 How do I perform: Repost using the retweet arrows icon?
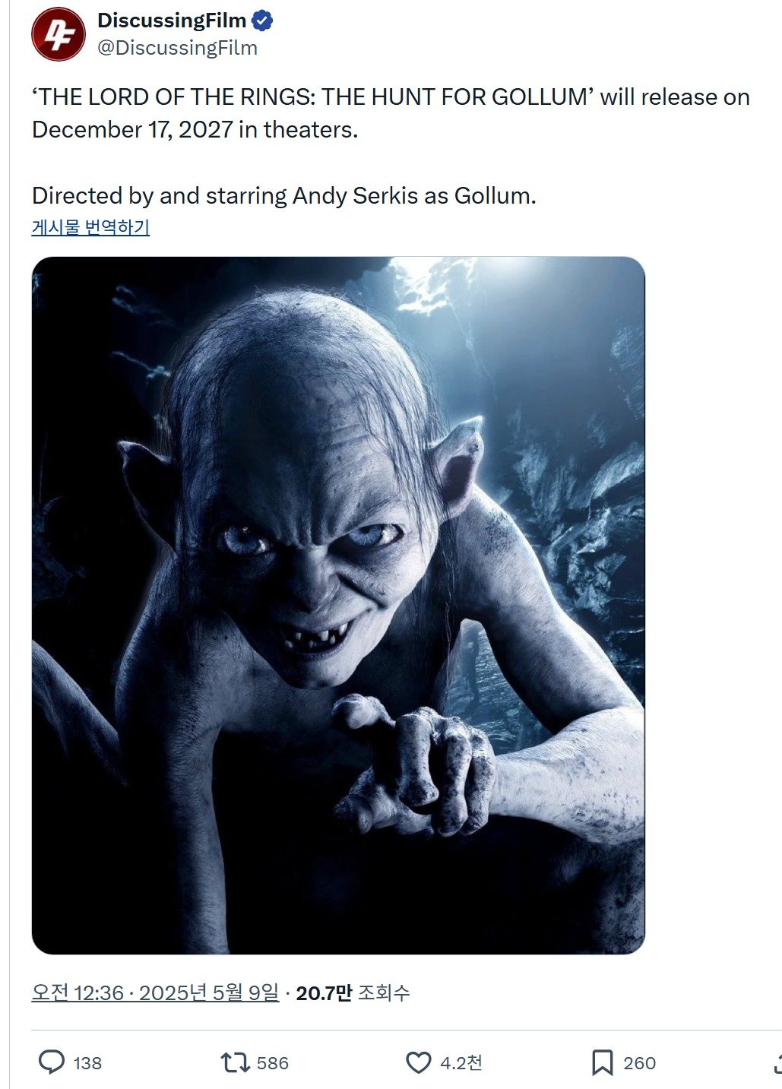pyautogui.click(x=235, y=1062)
